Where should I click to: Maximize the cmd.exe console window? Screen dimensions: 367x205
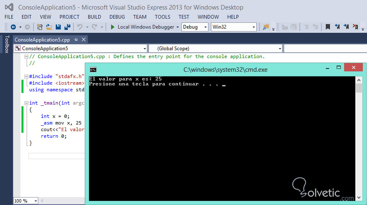(338, 68)
